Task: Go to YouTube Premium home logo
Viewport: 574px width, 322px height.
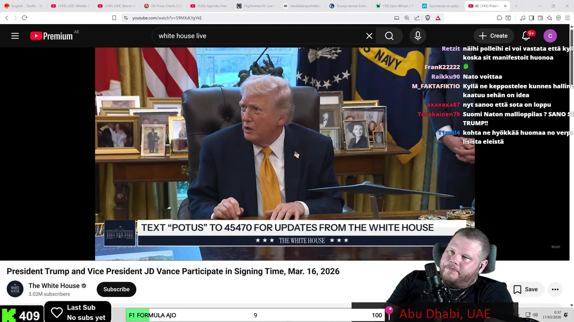Action: pos(52,36)
